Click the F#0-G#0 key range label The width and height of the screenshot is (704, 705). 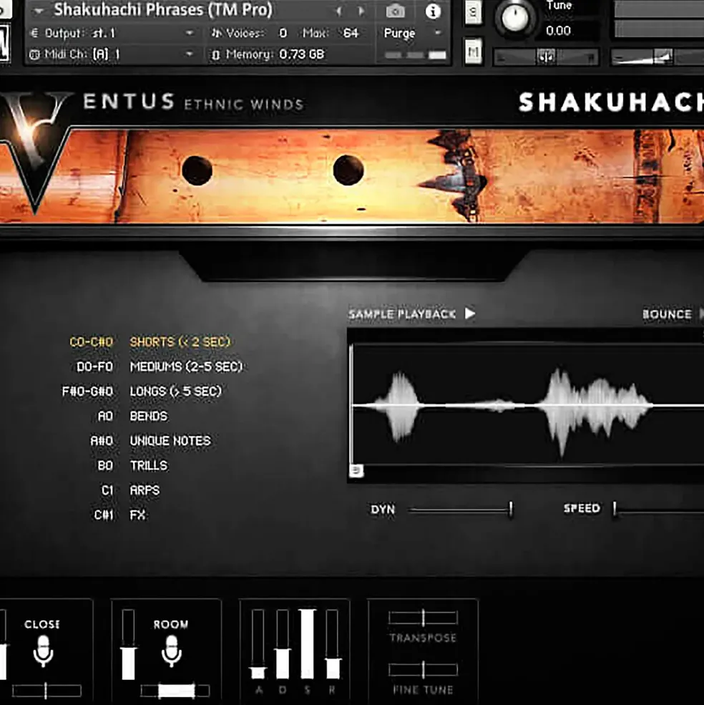point(88,392)
